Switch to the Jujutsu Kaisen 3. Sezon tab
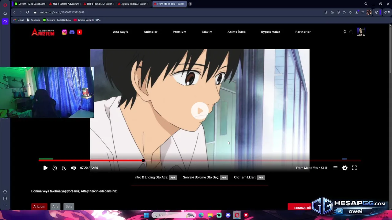Viewport: 392px width, 220px height. pos(133,4)
